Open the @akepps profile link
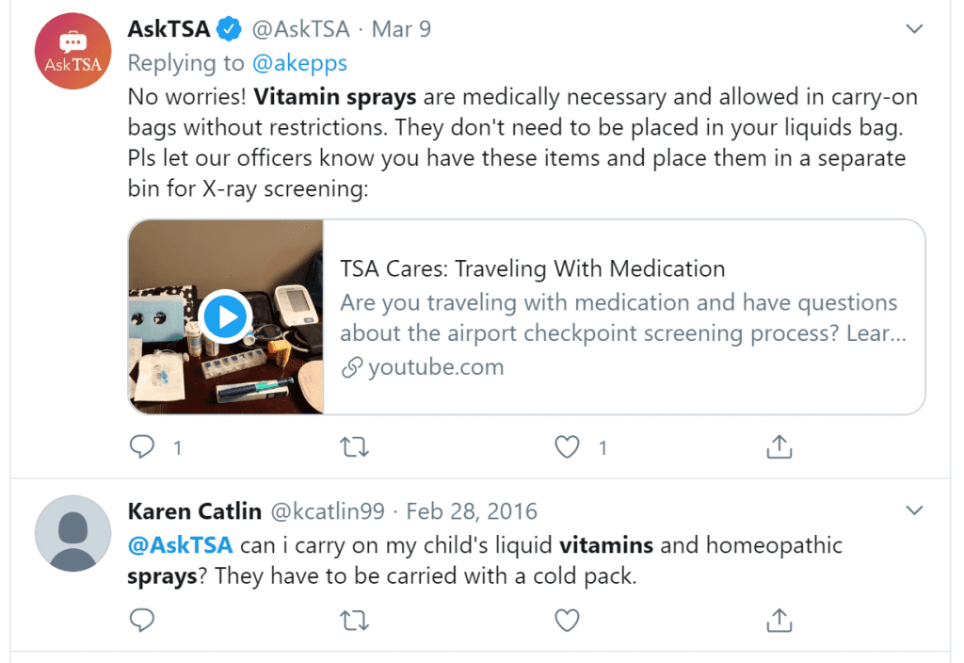 [x=299, y=63]
